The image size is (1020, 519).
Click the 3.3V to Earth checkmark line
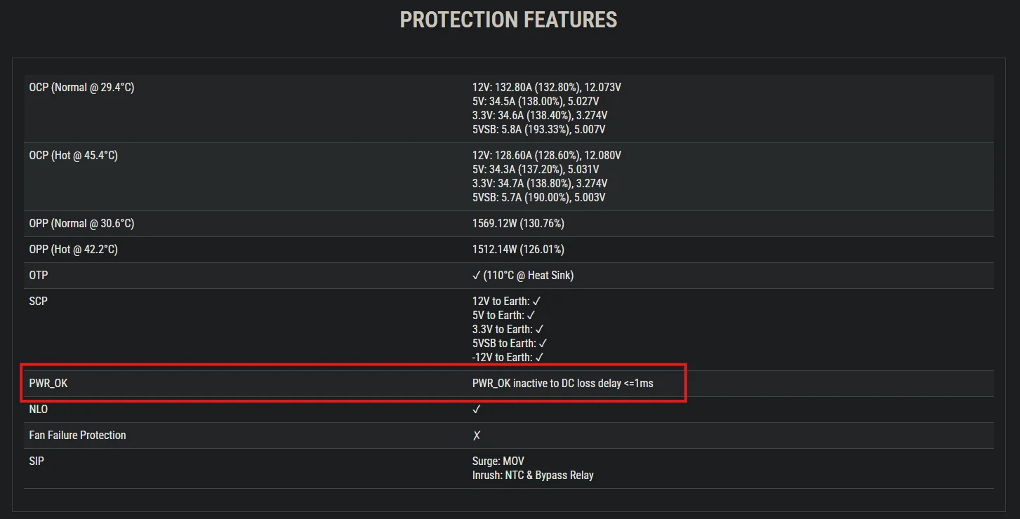pyautogui.click(x=508, y=330)
